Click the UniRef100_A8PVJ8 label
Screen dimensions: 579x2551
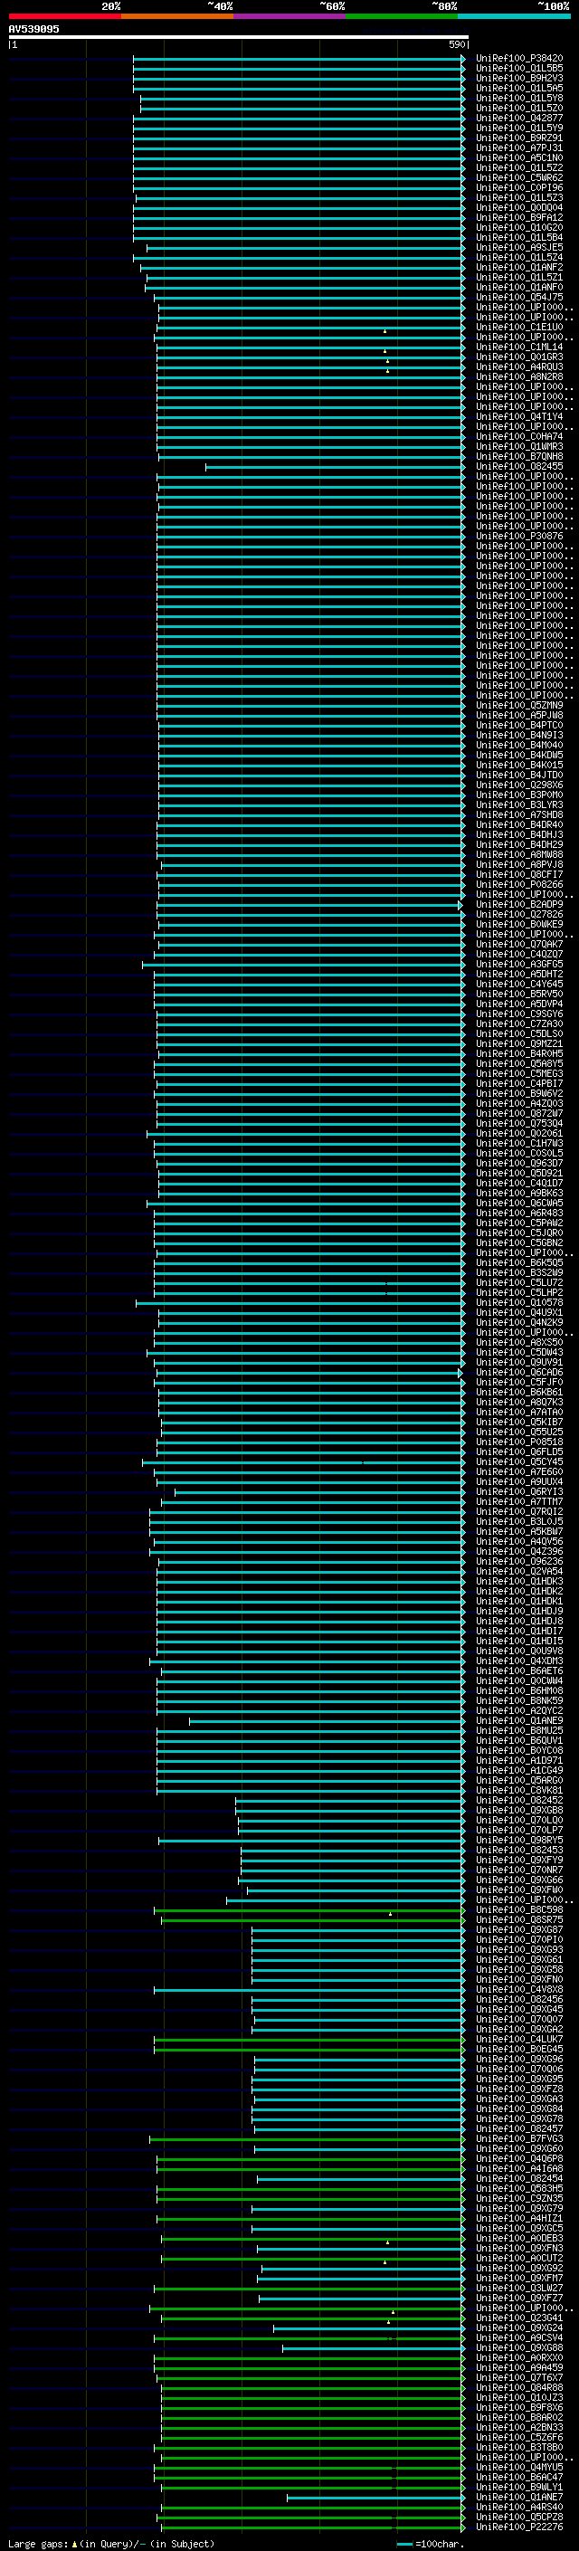coord(518,864)
